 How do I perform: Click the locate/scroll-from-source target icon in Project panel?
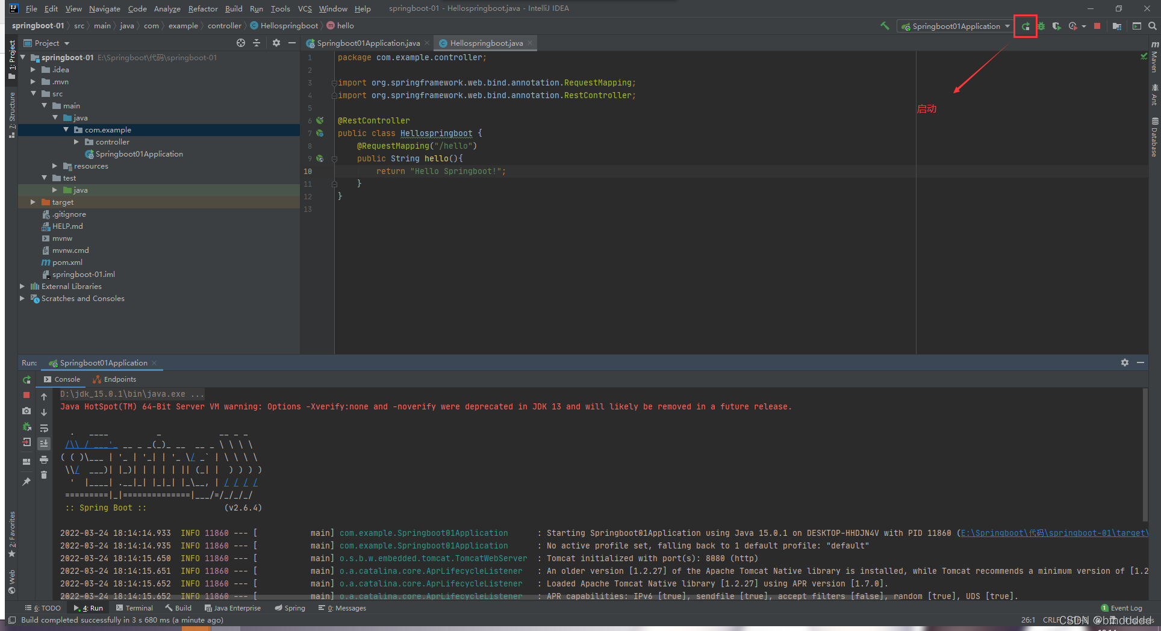click(x=241, y=43)
